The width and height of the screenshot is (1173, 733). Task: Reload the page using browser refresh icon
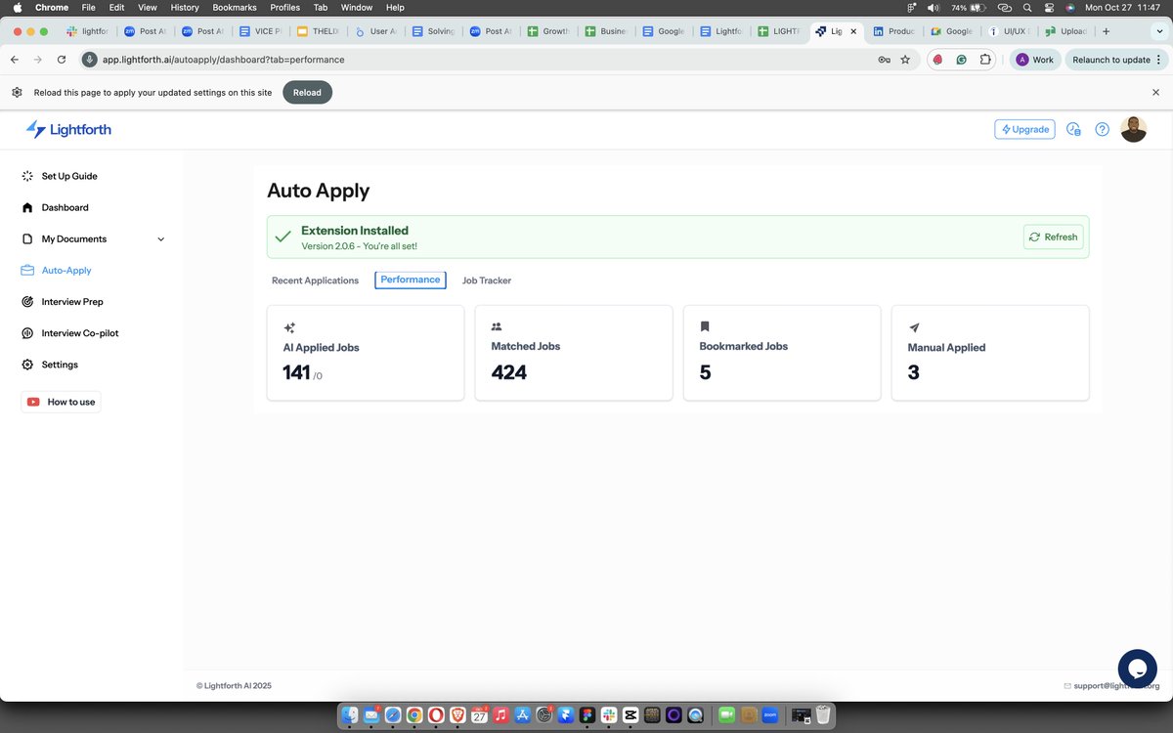pyautogui.click(x=62, y=60)
